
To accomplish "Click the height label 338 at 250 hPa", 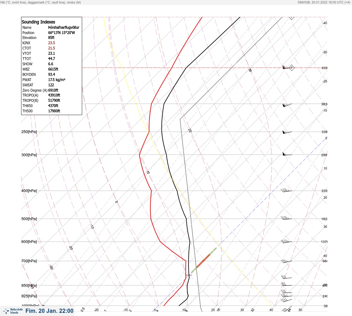I will 324,132.
